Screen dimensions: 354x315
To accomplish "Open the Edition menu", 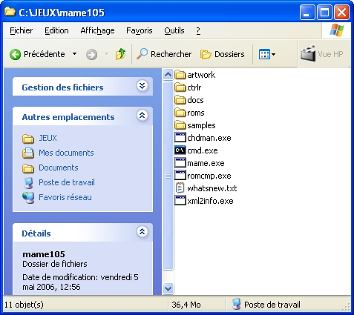I will [56, 30].
